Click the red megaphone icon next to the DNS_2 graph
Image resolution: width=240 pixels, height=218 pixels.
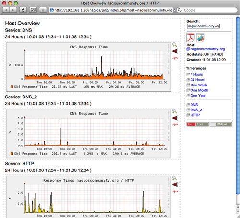click(175, 118)
